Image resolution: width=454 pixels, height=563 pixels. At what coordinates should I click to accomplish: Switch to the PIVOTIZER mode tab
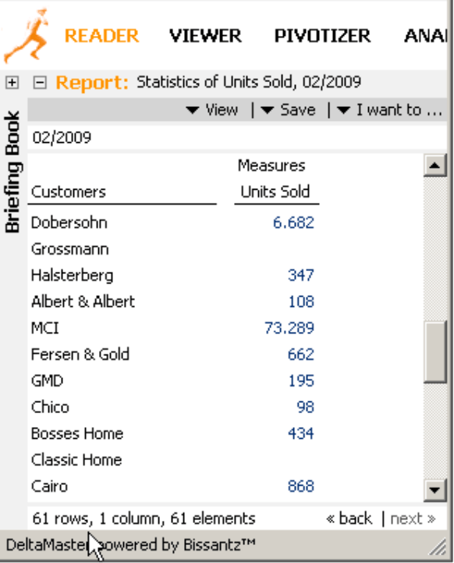coord(322,36)
